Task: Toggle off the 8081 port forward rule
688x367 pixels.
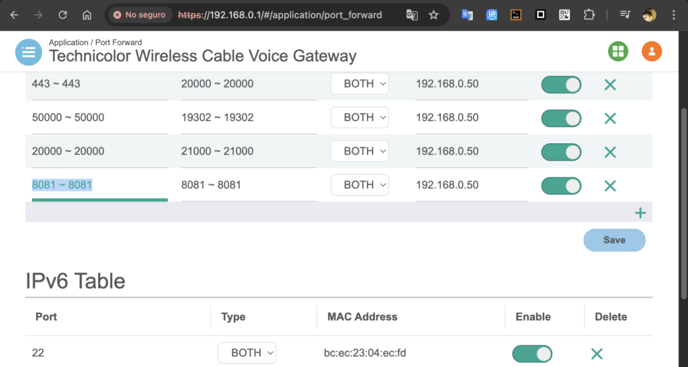Action: [561, 186]
